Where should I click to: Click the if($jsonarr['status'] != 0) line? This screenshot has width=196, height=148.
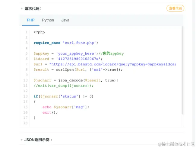(x=63, y=96)
